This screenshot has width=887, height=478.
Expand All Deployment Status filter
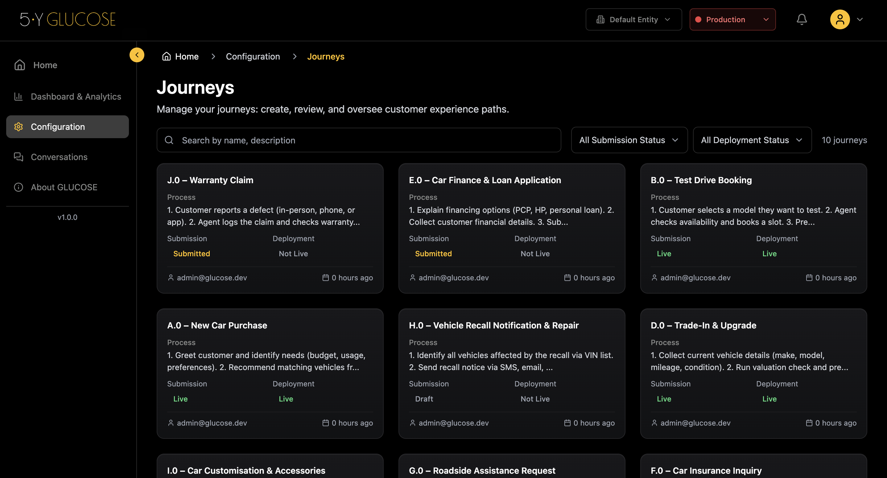[x=752, y=140]
